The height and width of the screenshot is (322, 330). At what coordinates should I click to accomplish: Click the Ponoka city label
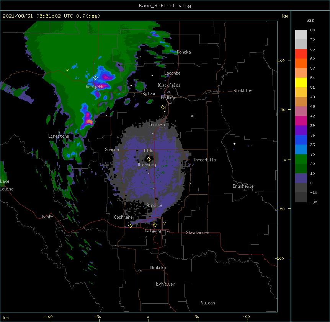click(x=184, y=52)
